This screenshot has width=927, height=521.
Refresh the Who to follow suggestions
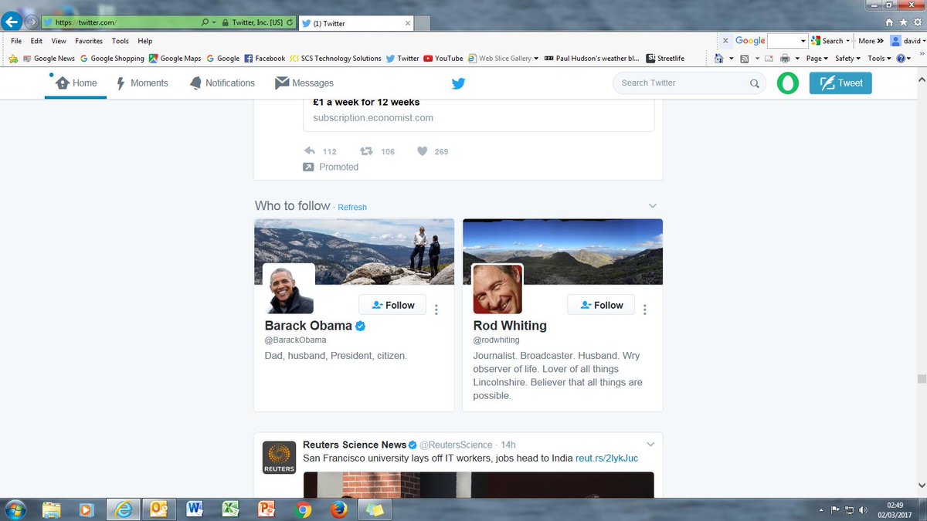352,207
